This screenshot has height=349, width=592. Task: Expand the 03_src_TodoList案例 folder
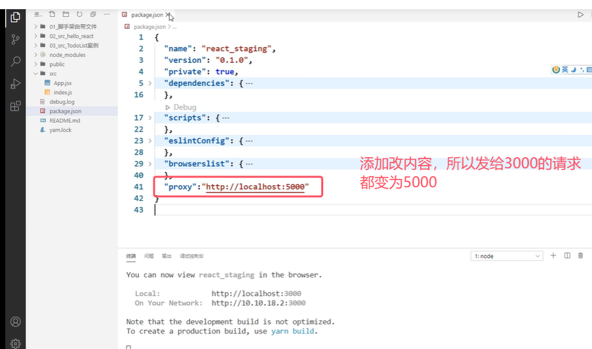coord(35,45)
